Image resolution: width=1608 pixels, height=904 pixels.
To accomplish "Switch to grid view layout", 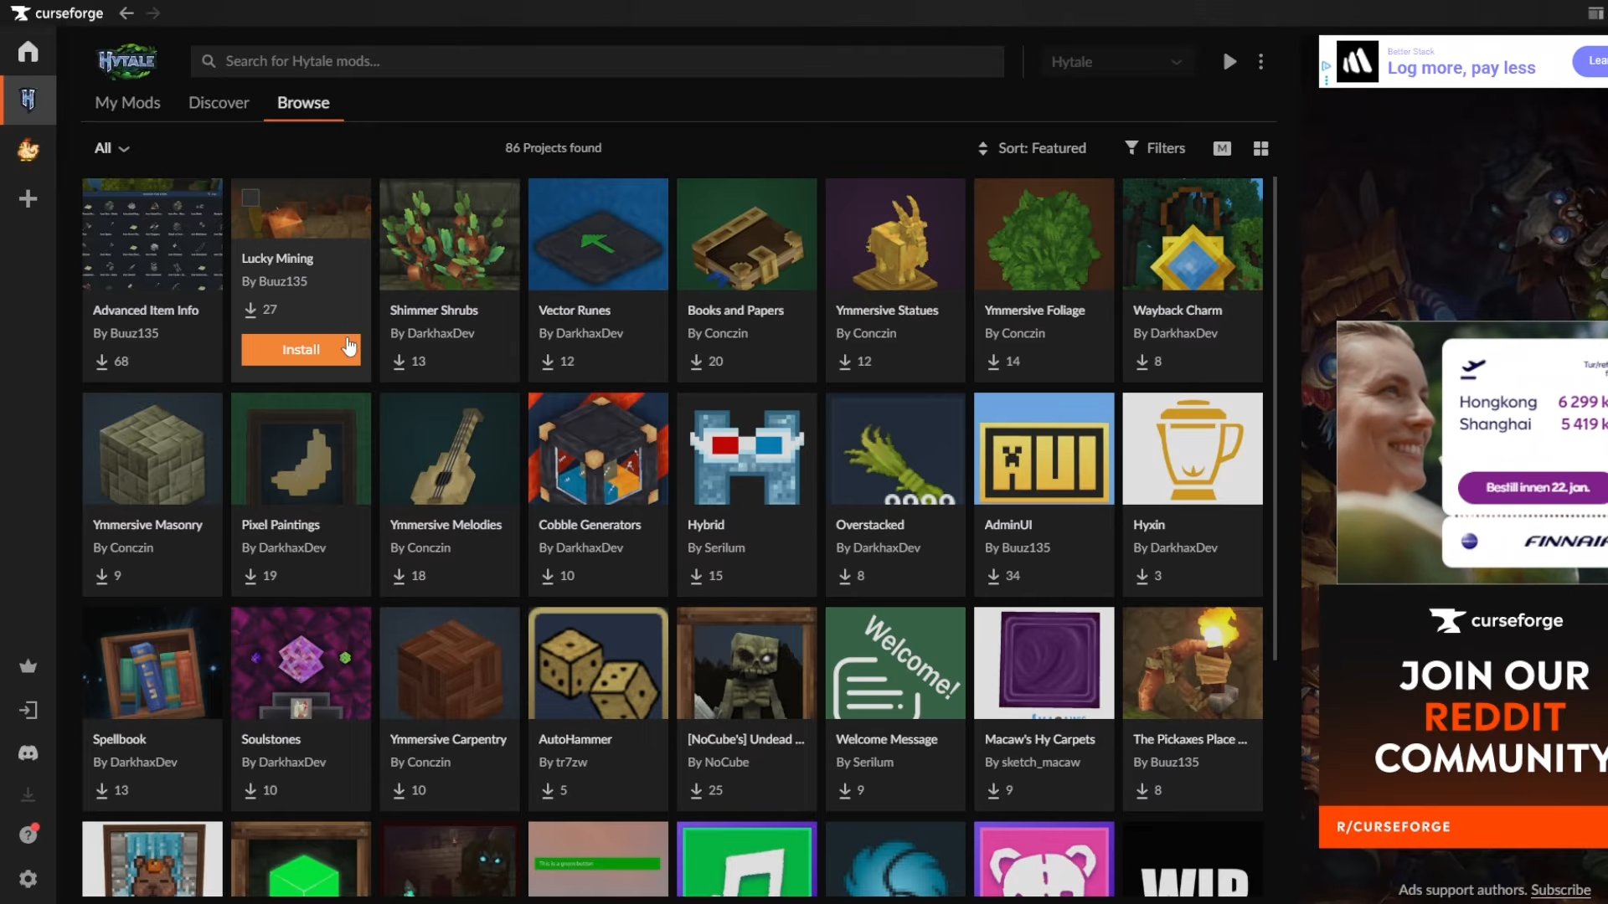I will point(1260,148).
